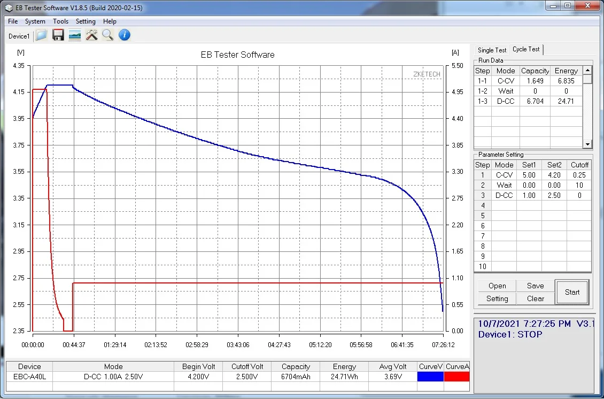Open the Tools menu
Image resolution: width=604 pixels, height=399 pixels.
60,21
